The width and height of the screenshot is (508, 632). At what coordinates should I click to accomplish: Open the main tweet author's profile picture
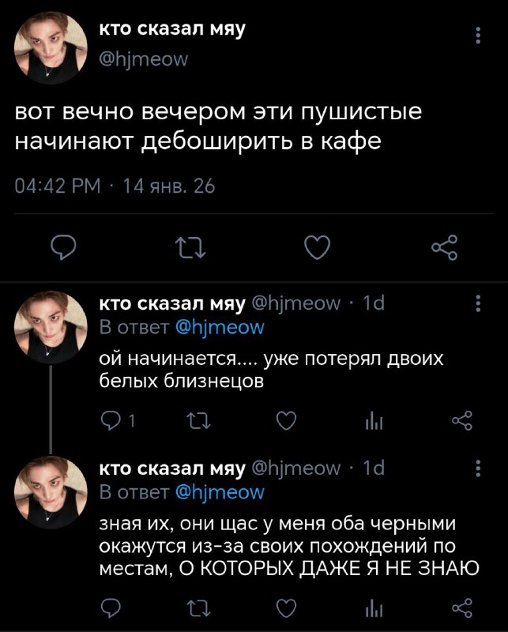(51, 47)
